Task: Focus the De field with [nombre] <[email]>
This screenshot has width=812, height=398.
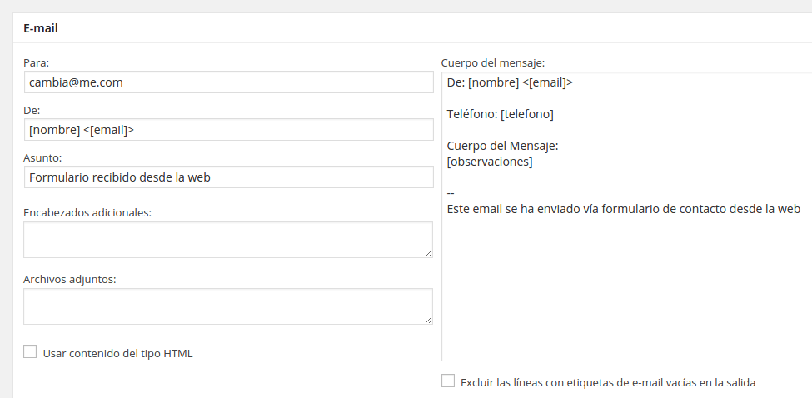Action: pos(228,130)
